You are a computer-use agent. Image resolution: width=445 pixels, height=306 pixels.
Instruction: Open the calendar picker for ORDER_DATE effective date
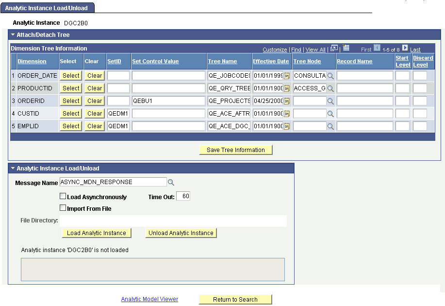point(286,75)
